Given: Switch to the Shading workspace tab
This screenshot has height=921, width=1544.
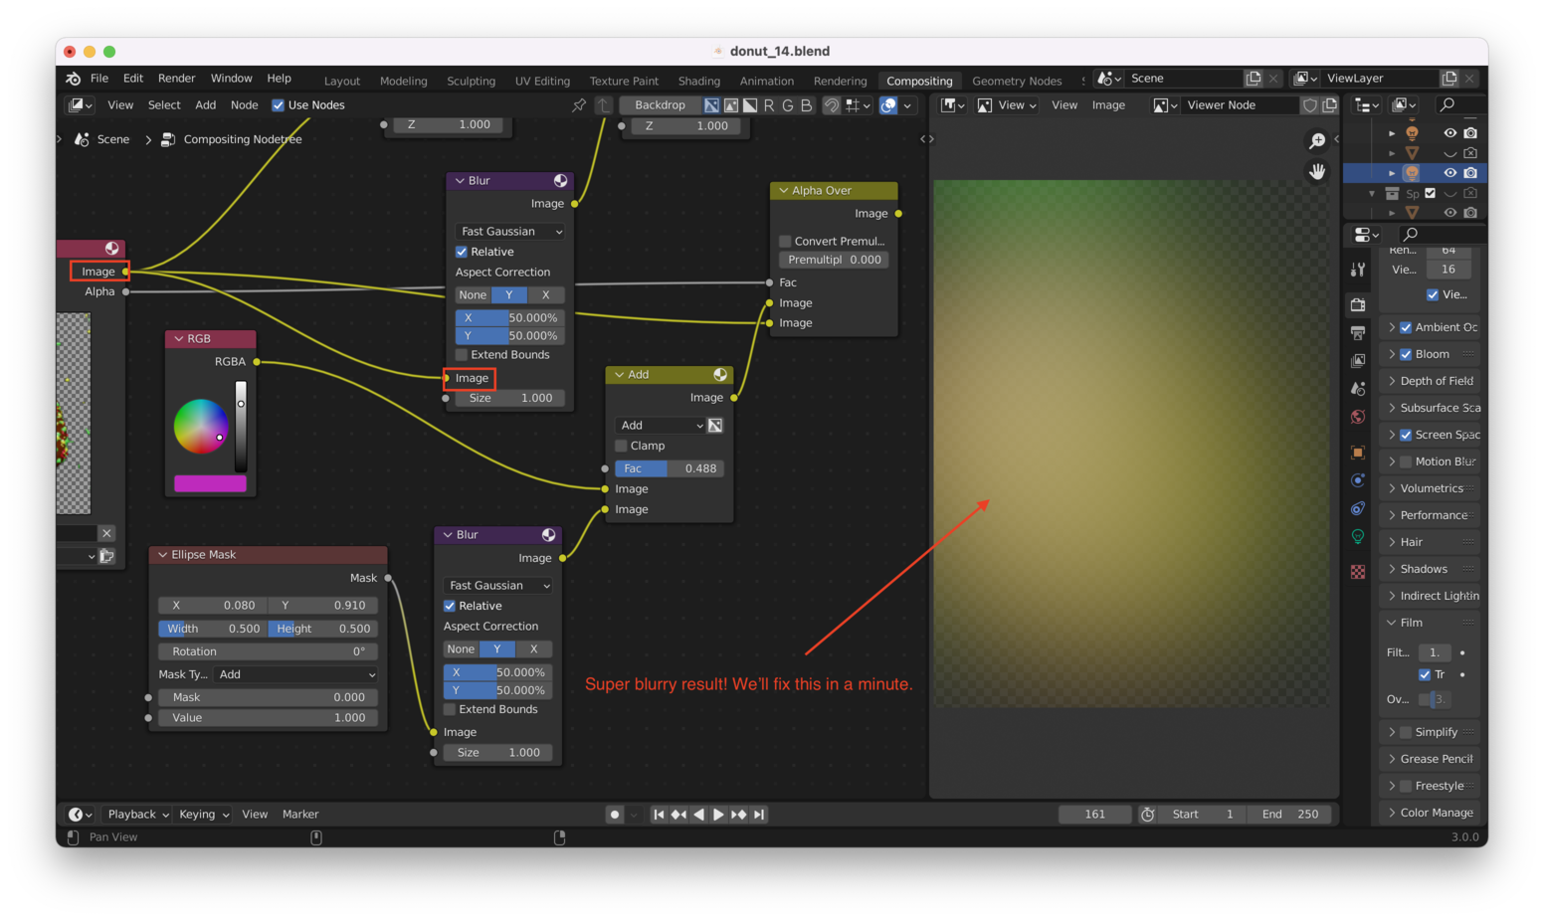Looking at the screenshot, I should pos(698,82).
